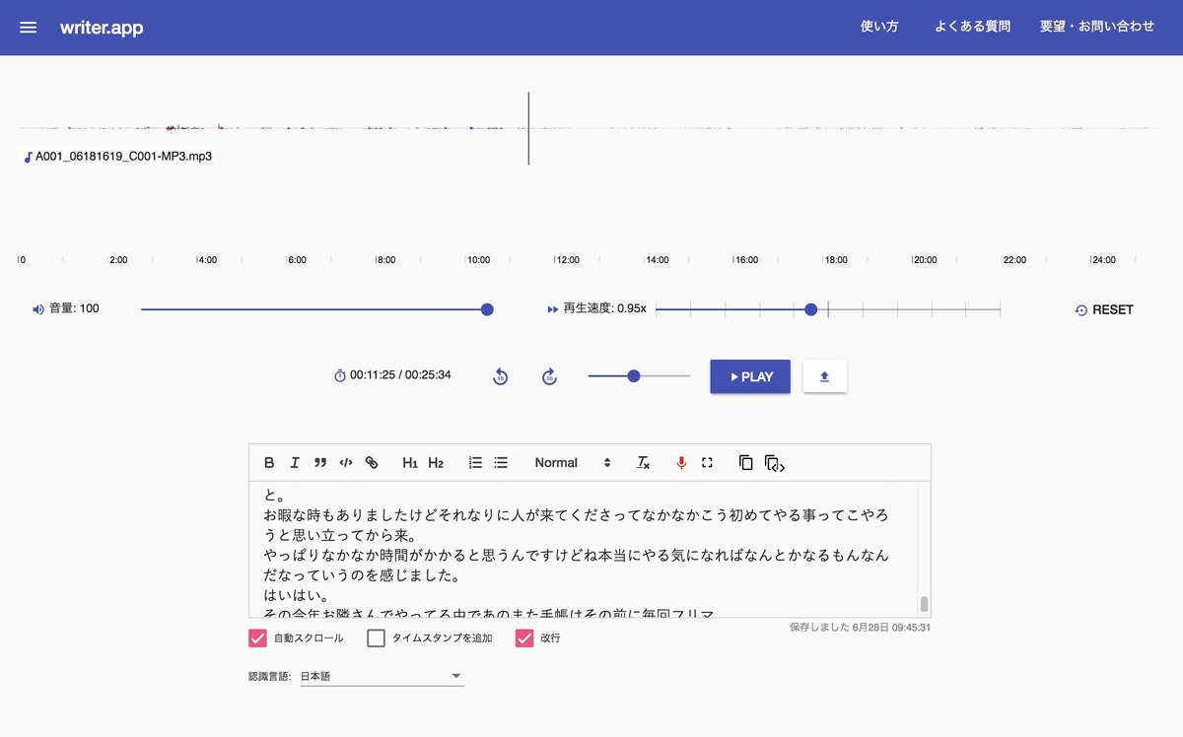
Task: Upload an audio file with the upload icon
Action: tap(824, 375)
